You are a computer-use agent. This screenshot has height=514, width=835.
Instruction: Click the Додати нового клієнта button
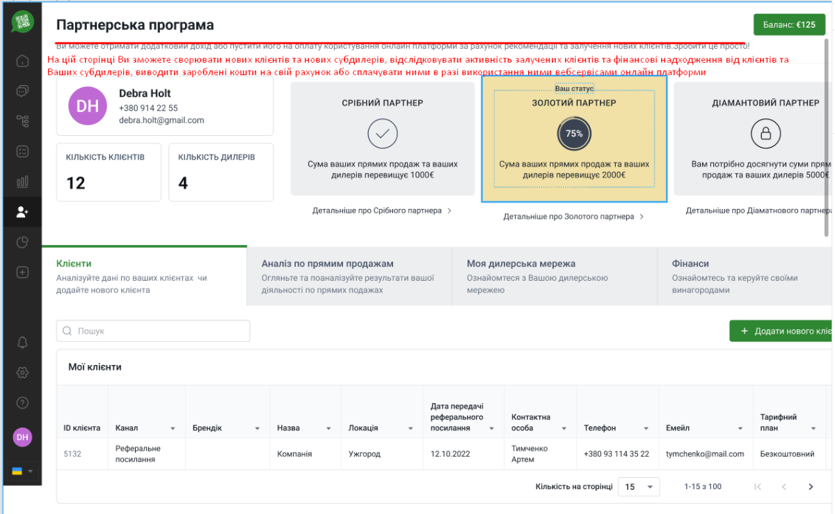[781, 332]
